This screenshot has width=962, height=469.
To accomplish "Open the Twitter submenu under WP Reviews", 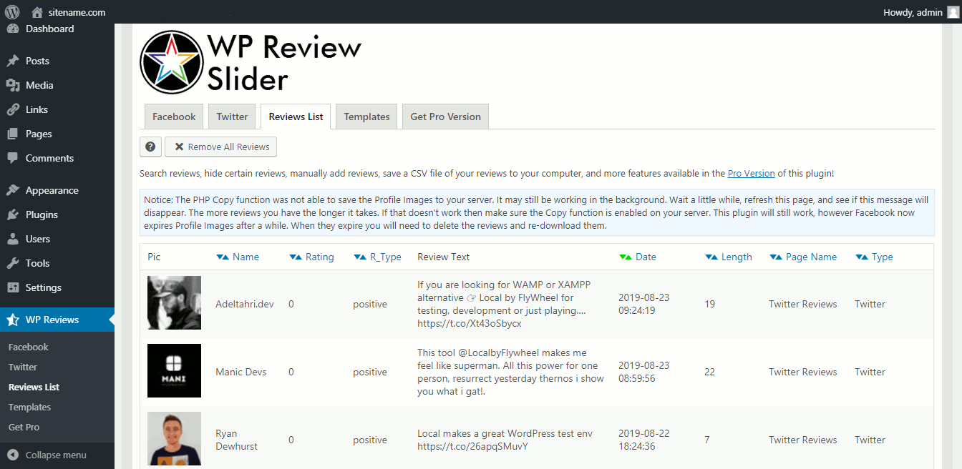I will [23, 367].
